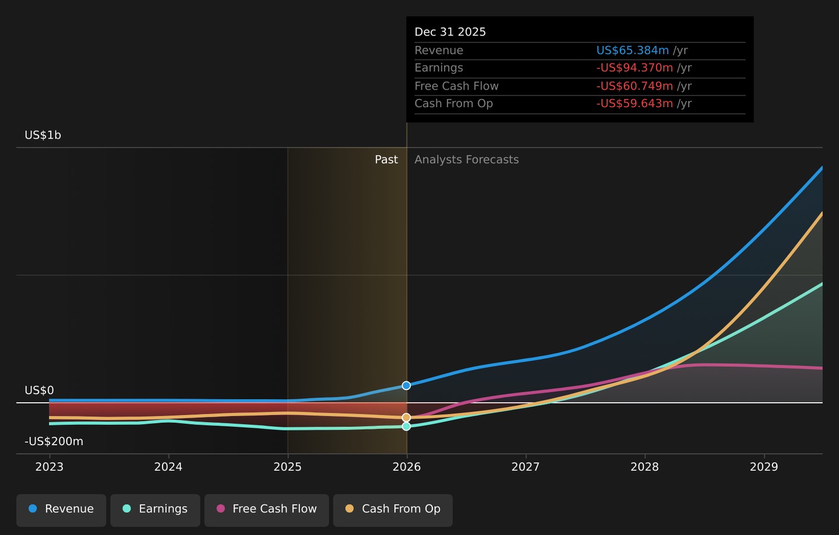Click the blue Revenue marker at 2026
Screen dimensions: 839x535
coord(406,385)
